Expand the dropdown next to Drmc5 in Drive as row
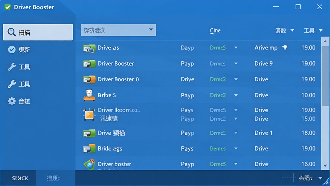This screenshot has height=186, width=330. click(236, 48)
